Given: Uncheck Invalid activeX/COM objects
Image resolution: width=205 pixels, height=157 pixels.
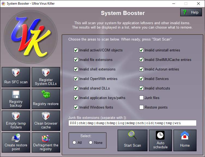Looking at the screenshot, I should tap(76, 50).
